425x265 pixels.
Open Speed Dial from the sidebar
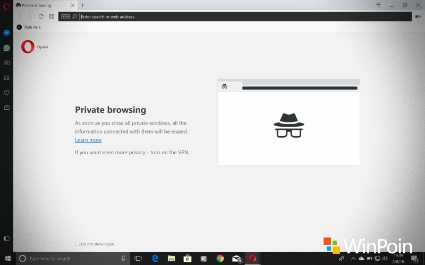click(6, 77)
